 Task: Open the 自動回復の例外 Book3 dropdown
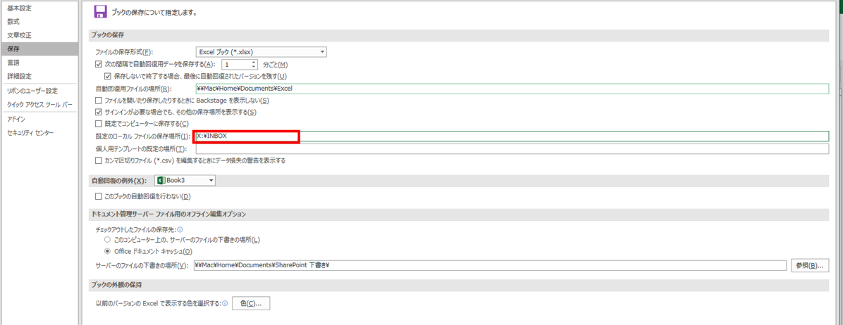[185, 181]
